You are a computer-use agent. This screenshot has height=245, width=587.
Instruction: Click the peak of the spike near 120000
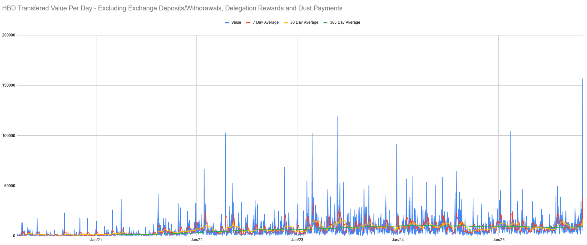[337, 117]
